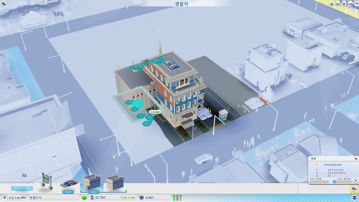Screen dimensions: 359x202
Task: Click the population value 3,651
Action: 149,198
